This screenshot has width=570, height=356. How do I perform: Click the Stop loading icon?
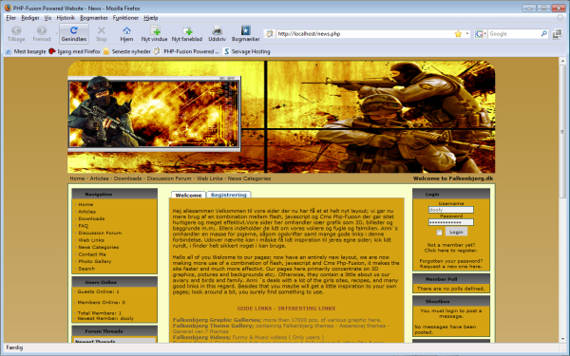click(101, 33)
